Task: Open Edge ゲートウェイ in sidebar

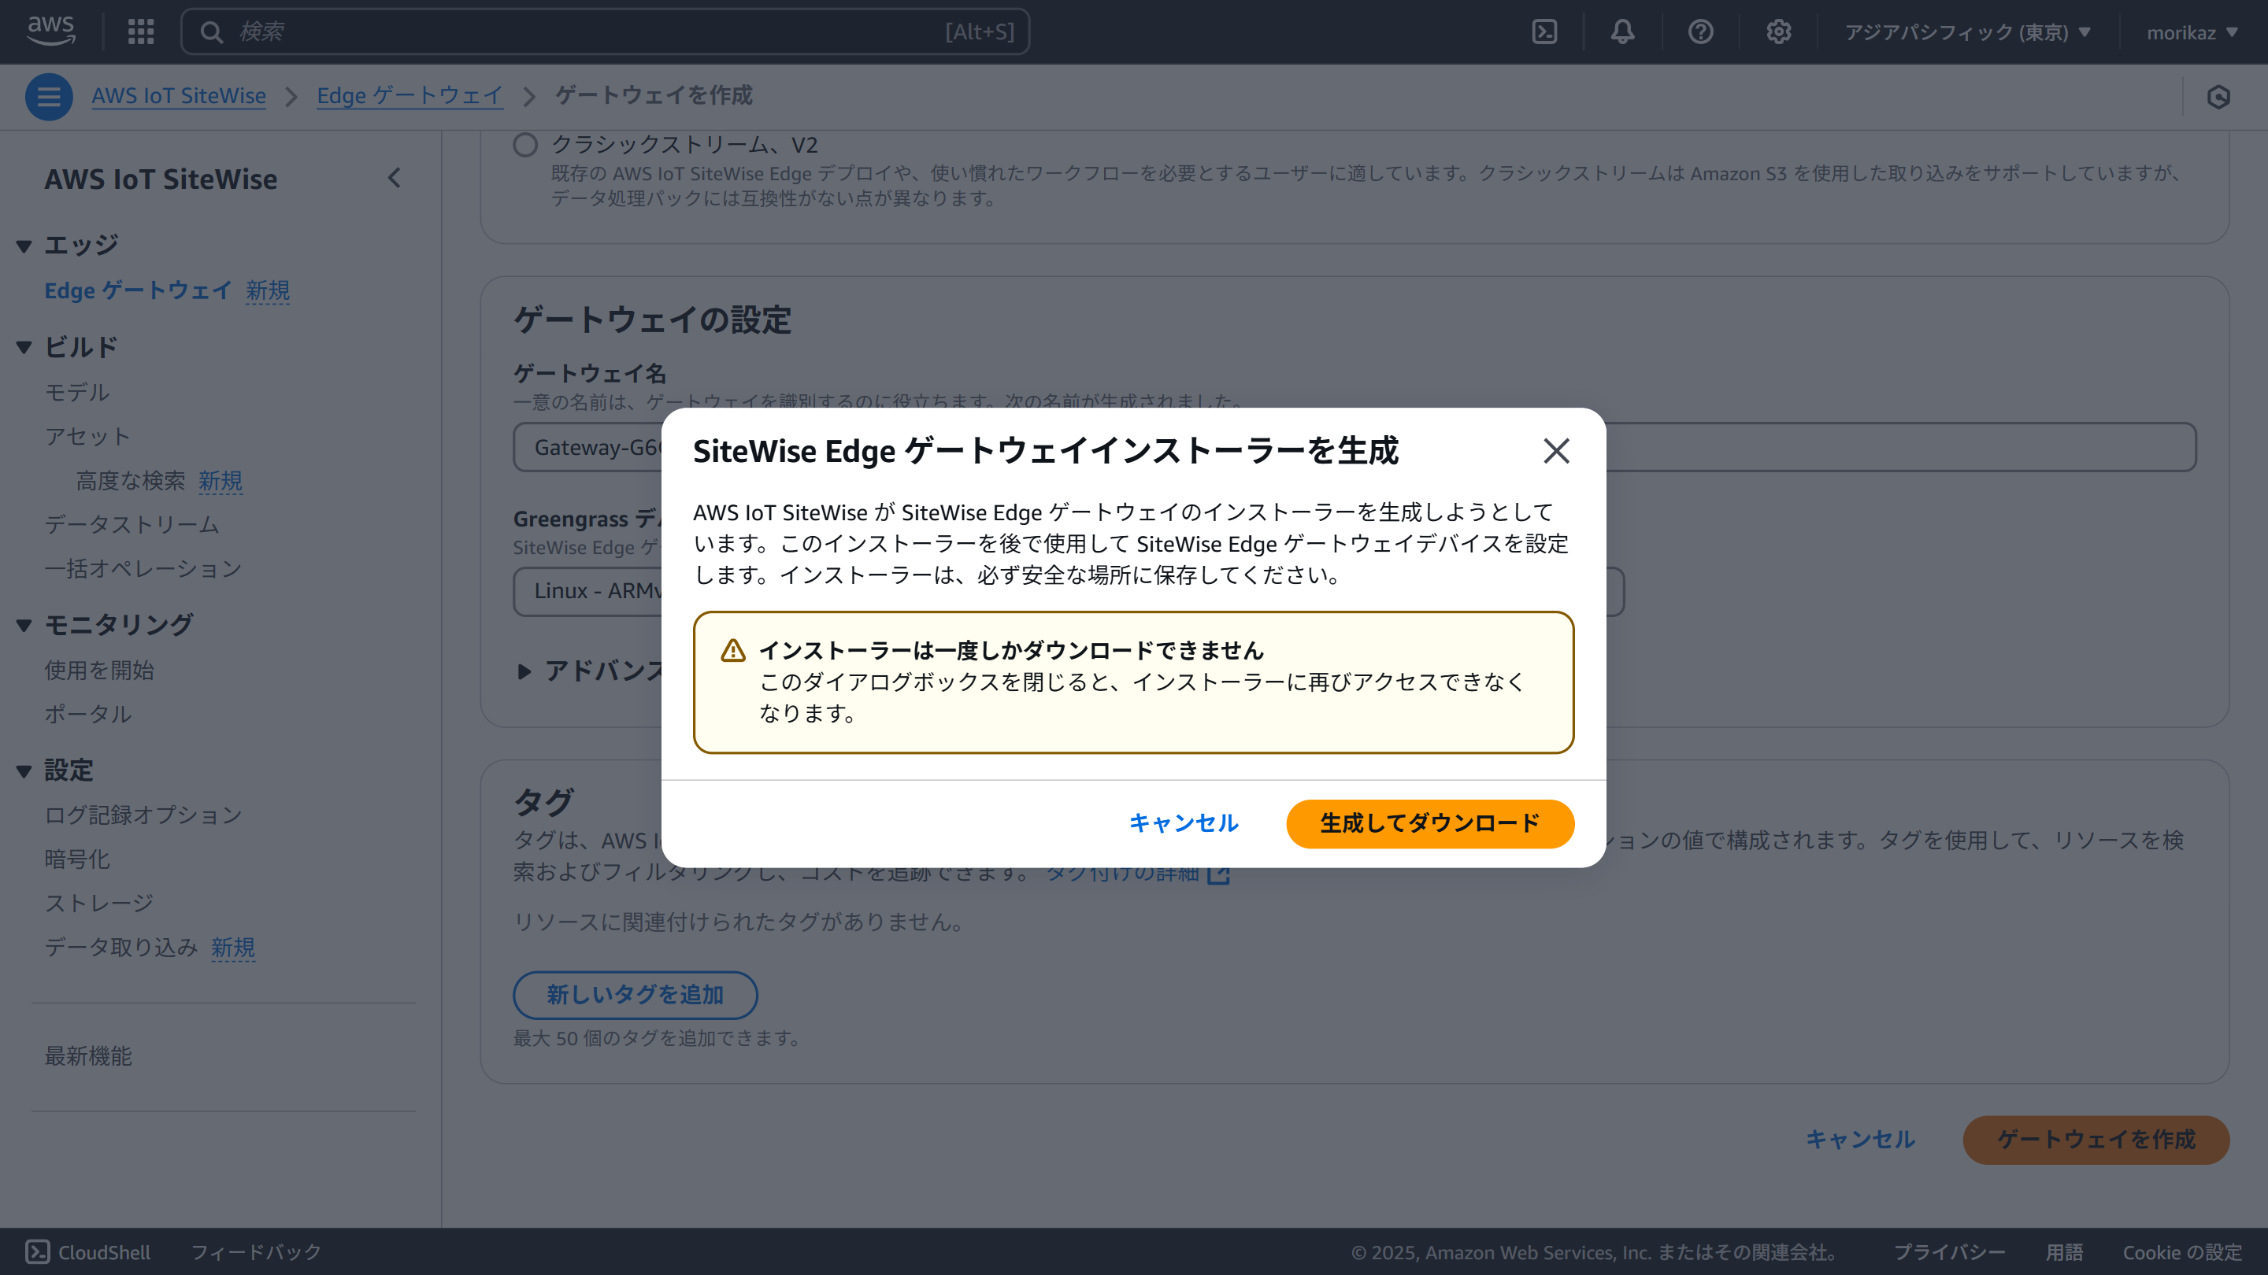Action: [139, 290]
